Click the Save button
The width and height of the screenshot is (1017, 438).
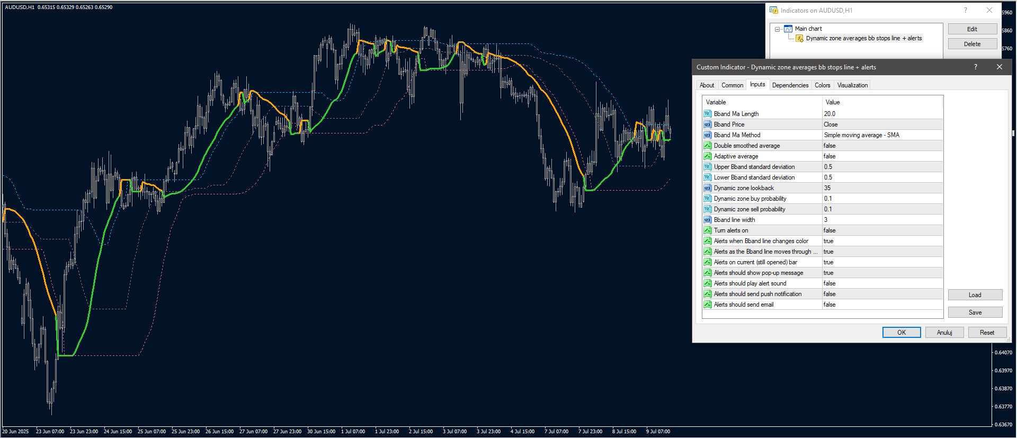pos(975,312)
